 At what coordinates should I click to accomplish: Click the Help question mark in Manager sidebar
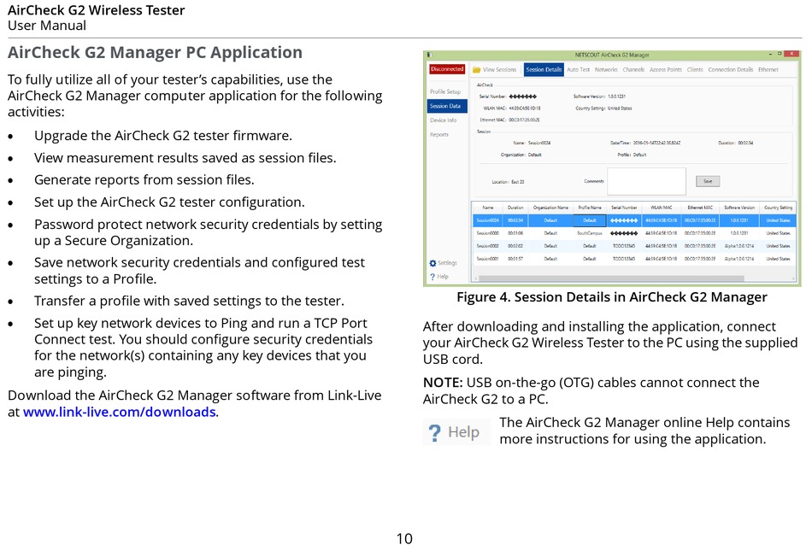pos(432,277)
